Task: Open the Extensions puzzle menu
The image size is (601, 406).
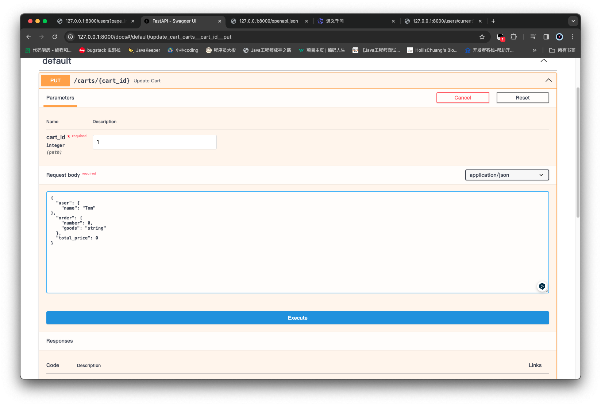Action: 514,37
